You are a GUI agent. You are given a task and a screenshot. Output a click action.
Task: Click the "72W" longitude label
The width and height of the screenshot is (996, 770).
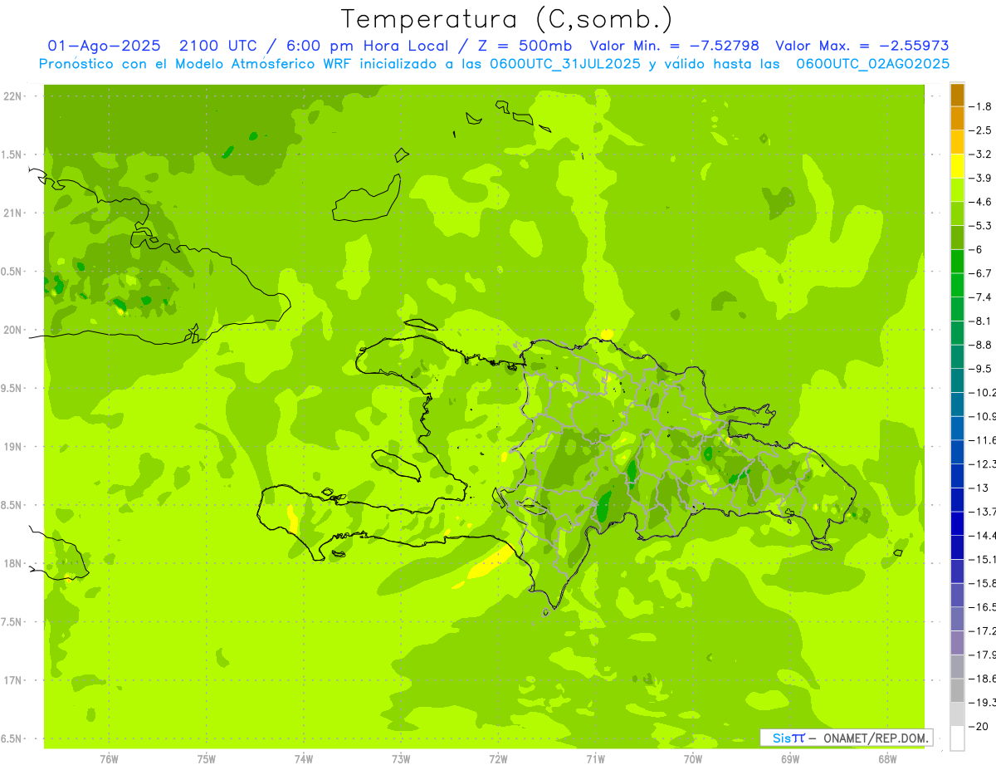pos(499,759)
